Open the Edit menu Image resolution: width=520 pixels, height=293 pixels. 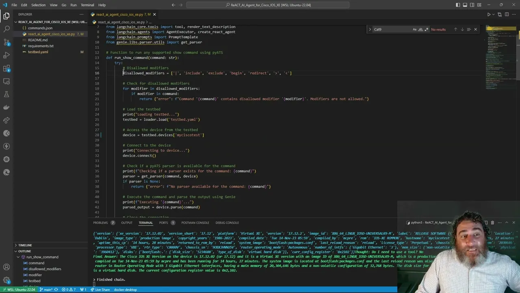pyautogui.click(x=24, y=5)
